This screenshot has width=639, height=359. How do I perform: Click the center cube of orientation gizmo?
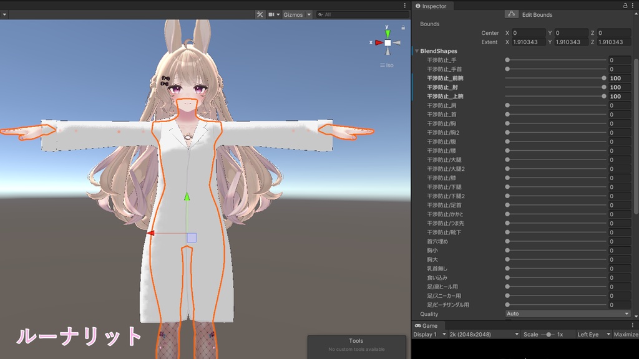388,43
